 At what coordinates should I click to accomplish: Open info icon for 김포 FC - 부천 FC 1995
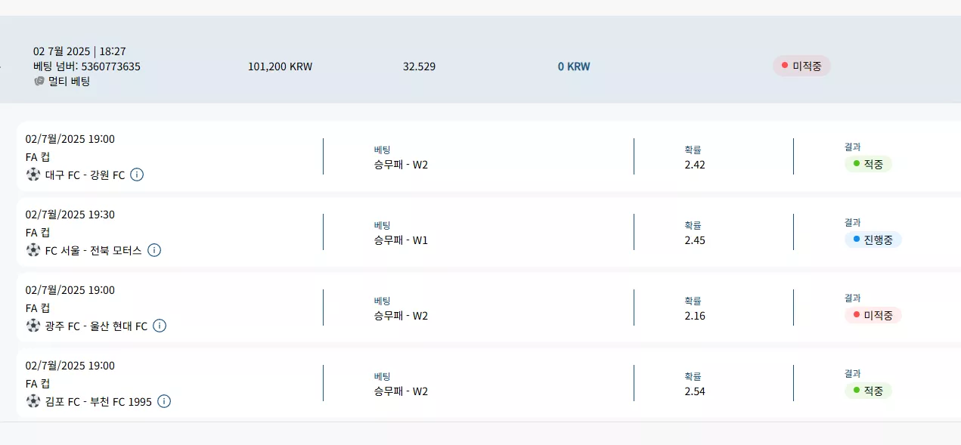coord(164,401)
